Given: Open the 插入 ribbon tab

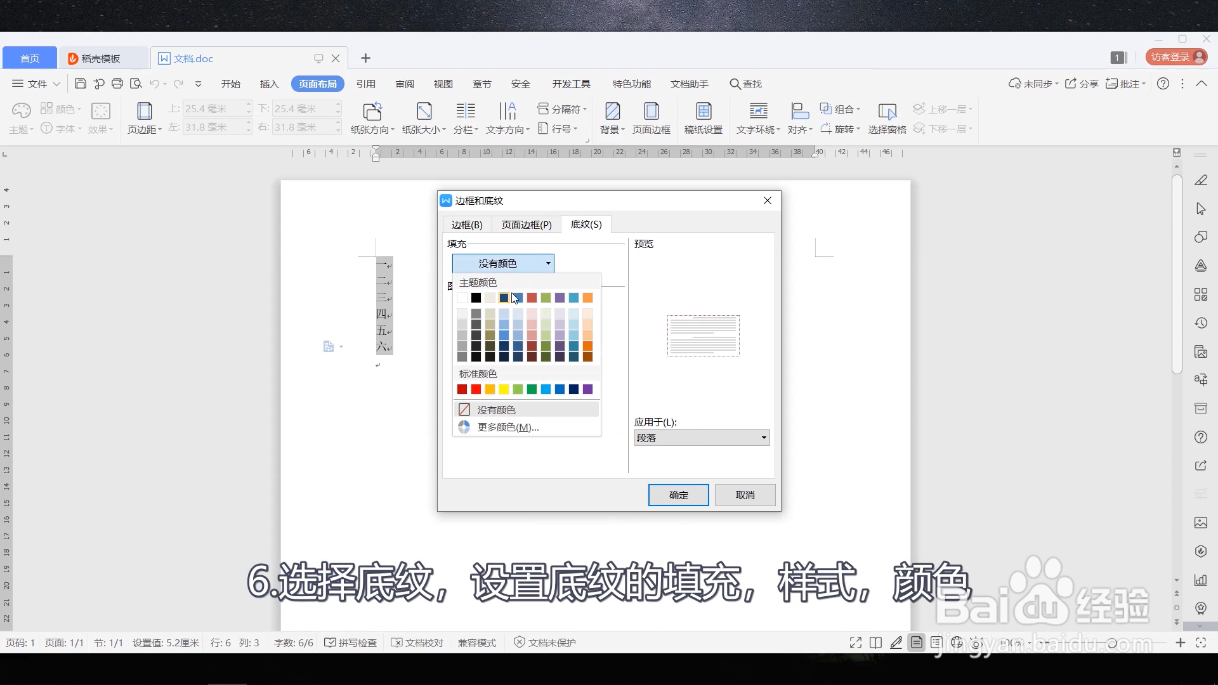Looking at the screenshot, I should (270, 84).
